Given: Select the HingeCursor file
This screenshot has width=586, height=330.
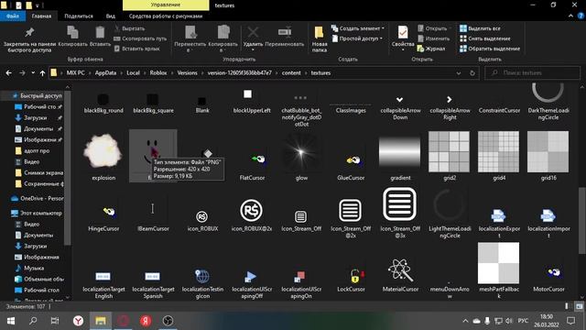Looking at the screenshot, I should tap(103, 218).
